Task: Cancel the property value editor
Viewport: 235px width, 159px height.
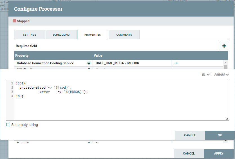Action: [x=190, y=135]
